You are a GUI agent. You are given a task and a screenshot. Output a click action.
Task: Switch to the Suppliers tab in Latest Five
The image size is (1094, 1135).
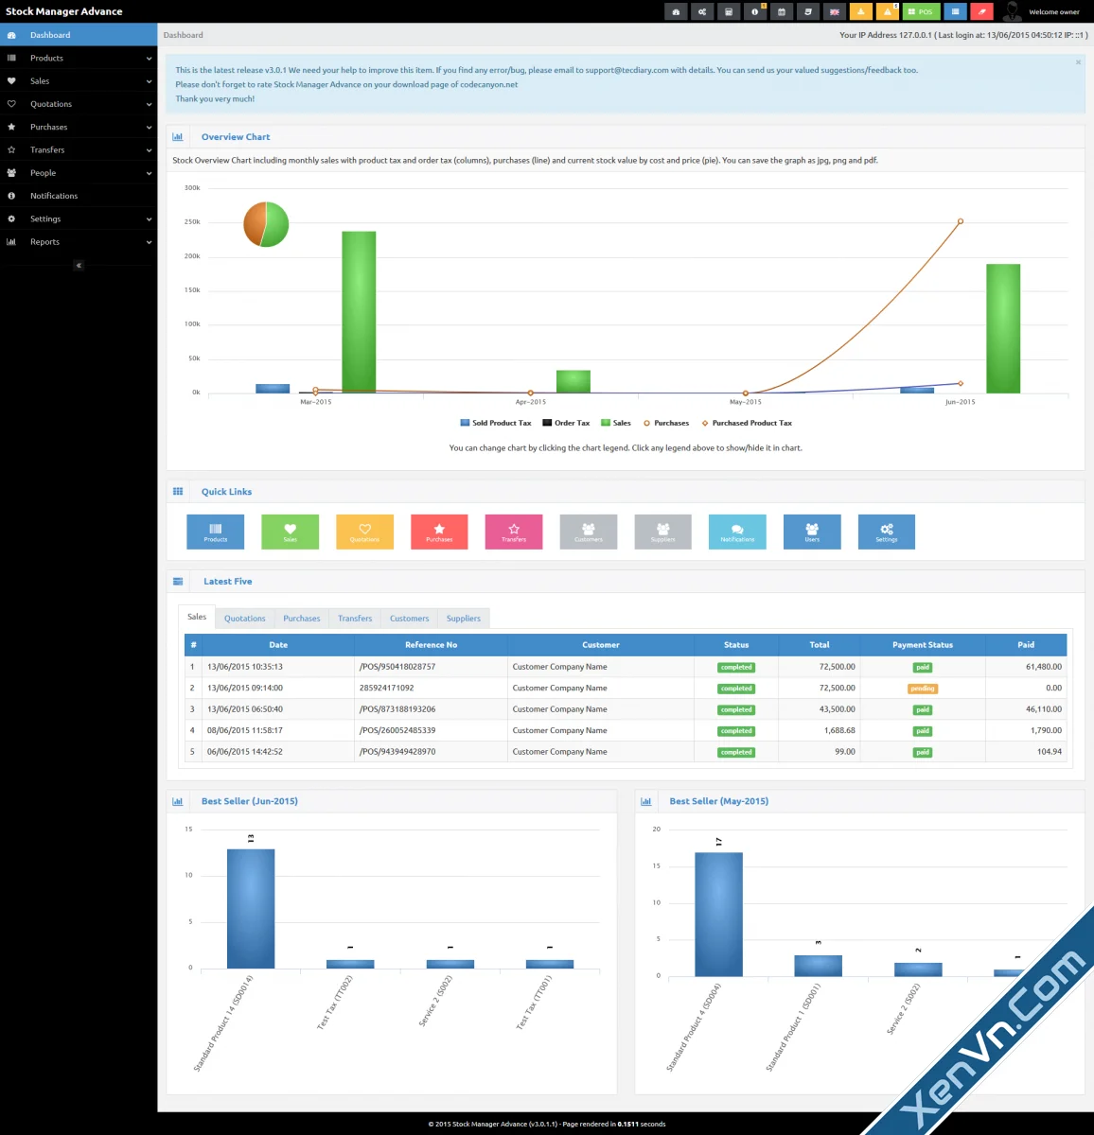pos(463,618)
